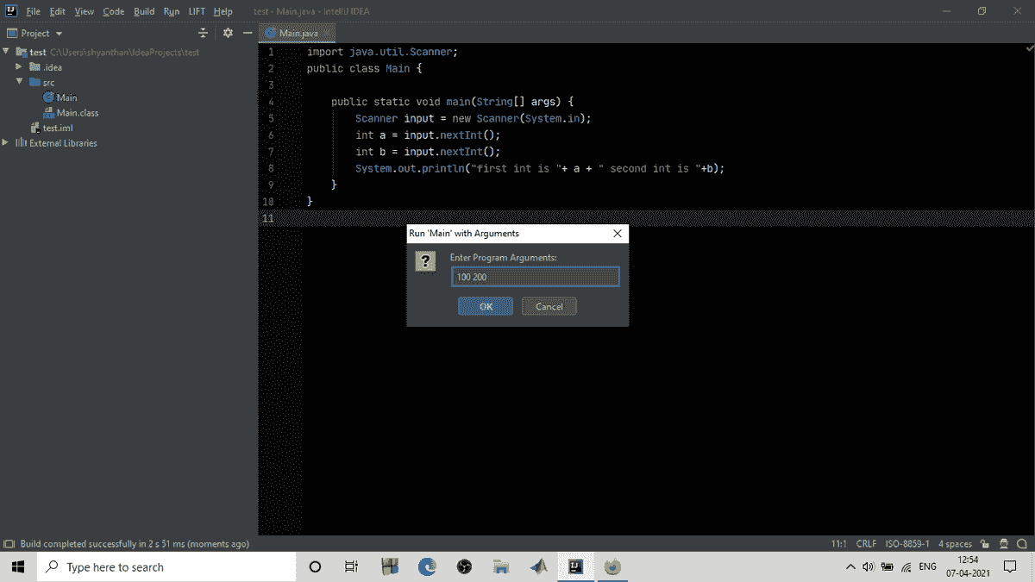Open the Run menu
This screenshot has width=1035, height=582.
(x=171, y=11)
